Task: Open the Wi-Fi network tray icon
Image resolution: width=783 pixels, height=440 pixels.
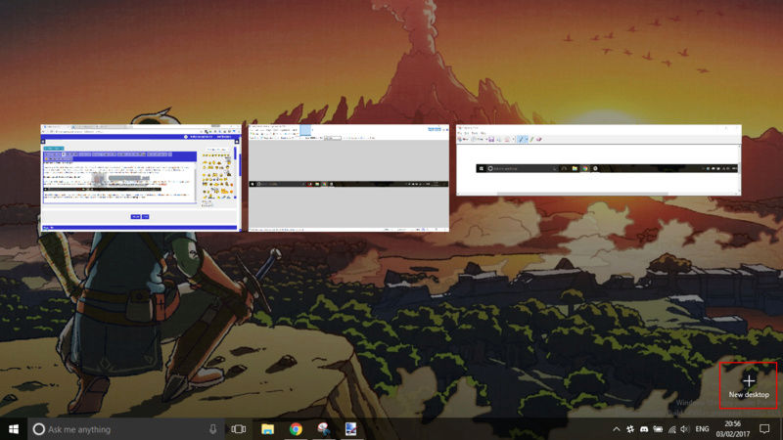Action: pyautogui.click(x=672, y=429)
